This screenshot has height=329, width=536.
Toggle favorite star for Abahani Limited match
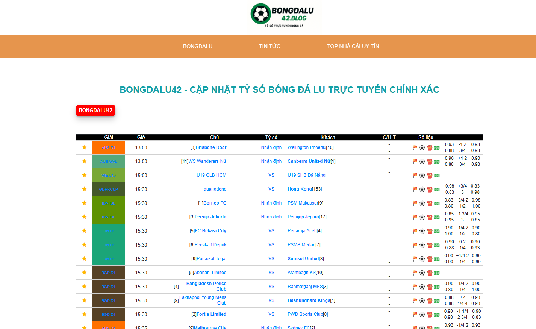[x=84, y=273]
